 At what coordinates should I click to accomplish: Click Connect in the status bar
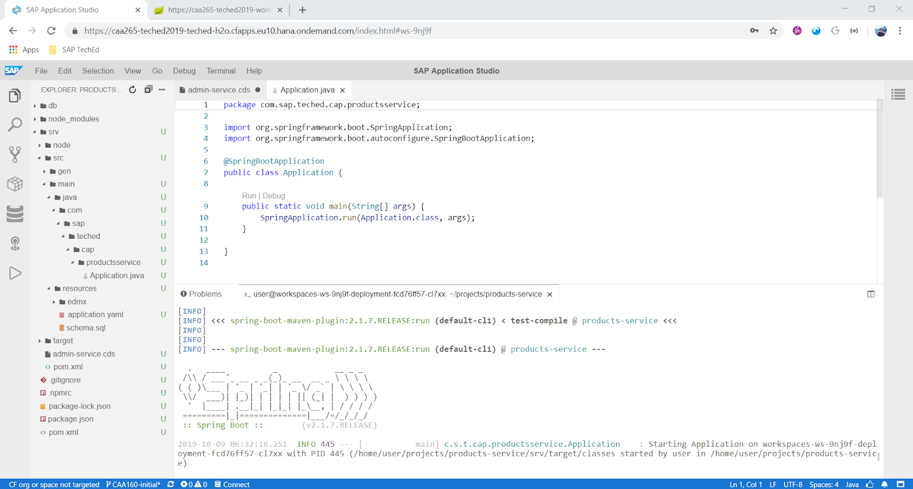click(x=232, y=484)
